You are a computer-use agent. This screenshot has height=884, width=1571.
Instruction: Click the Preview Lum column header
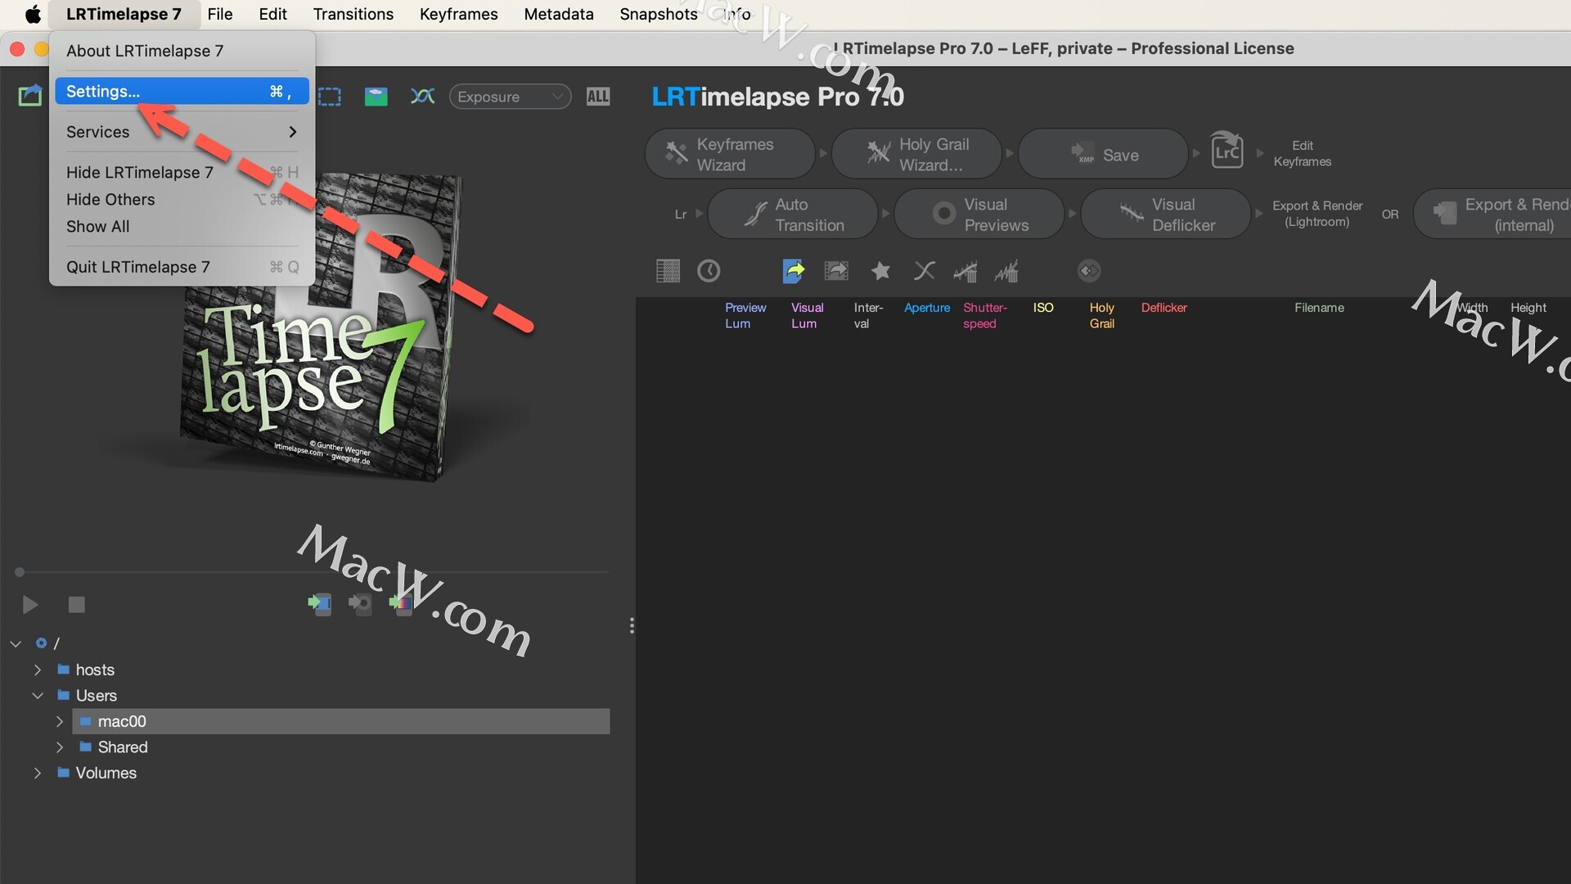point(745,315)
